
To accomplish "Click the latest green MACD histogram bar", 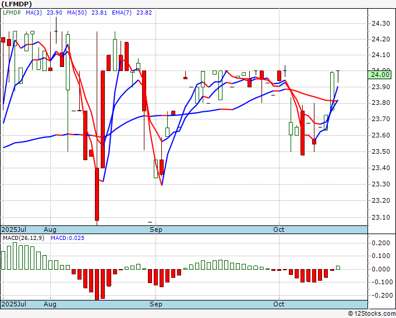I will tap(338, 267).
